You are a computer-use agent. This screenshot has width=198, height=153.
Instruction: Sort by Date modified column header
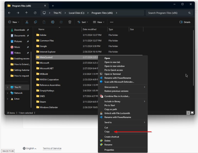click(x=89, y=29)
